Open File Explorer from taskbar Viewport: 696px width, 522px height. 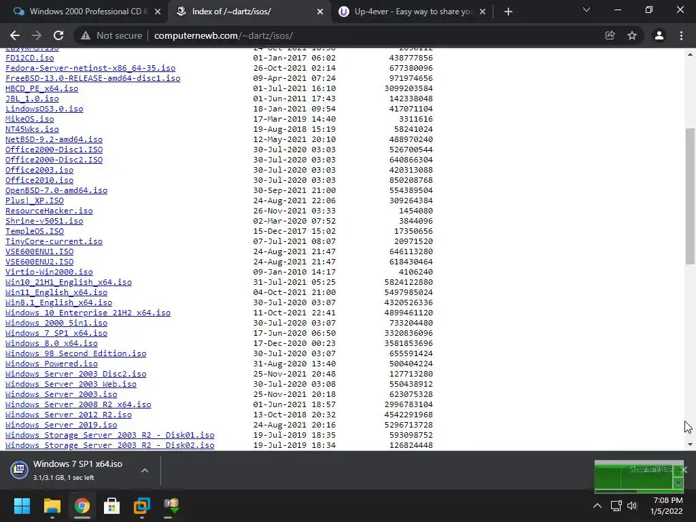[x=52, y=506]
